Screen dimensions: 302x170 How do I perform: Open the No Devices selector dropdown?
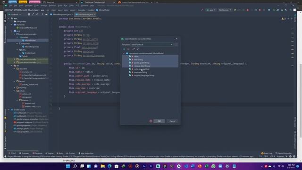pos(225,10)
